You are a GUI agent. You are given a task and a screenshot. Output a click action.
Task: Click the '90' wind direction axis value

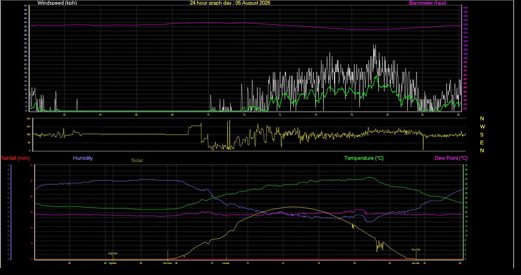point(29,143)
